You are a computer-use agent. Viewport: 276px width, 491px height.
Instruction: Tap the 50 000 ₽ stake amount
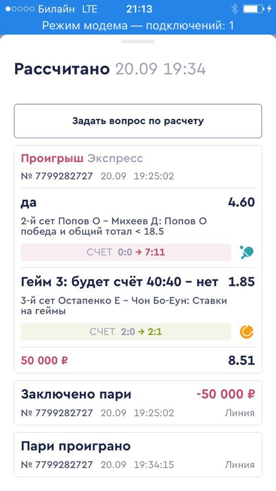pos(44,361)
